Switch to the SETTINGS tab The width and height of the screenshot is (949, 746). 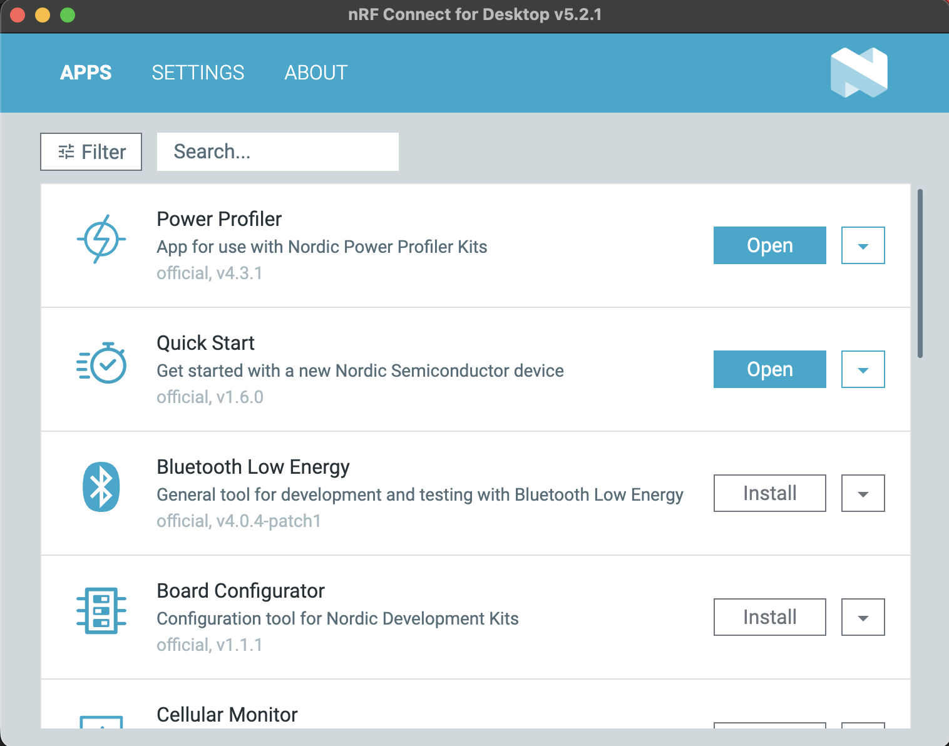(198, 73)
